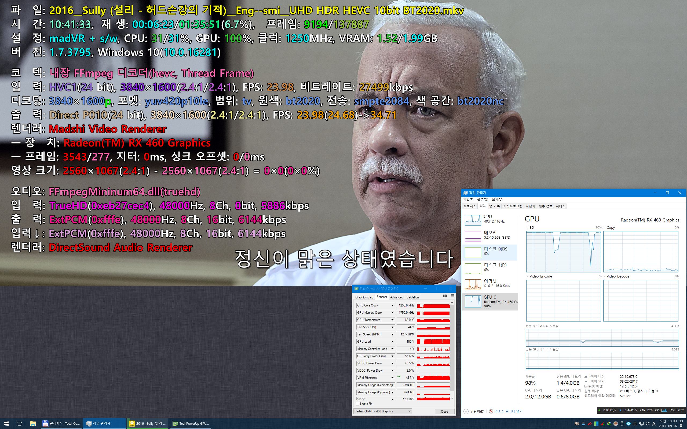The height and width of the screenshot is (429, 687).
Task: Select GPU 0 in the performance sidebar
Action: pyautogui.click(x=490, y=301)
